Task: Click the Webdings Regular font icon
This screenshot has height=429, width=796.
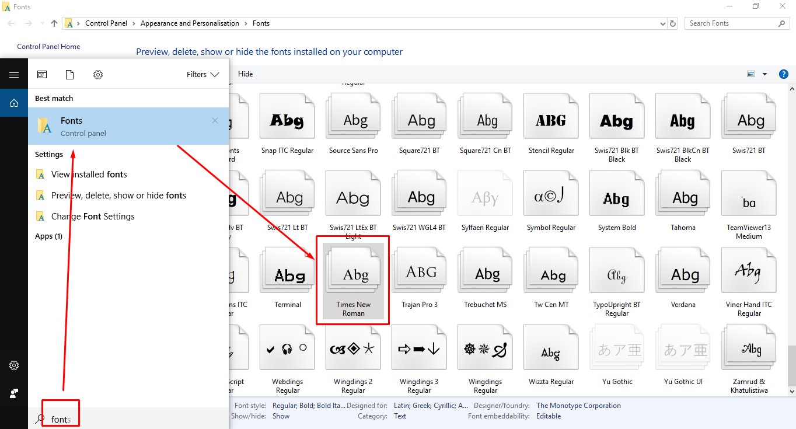Action: pos(287,351)
